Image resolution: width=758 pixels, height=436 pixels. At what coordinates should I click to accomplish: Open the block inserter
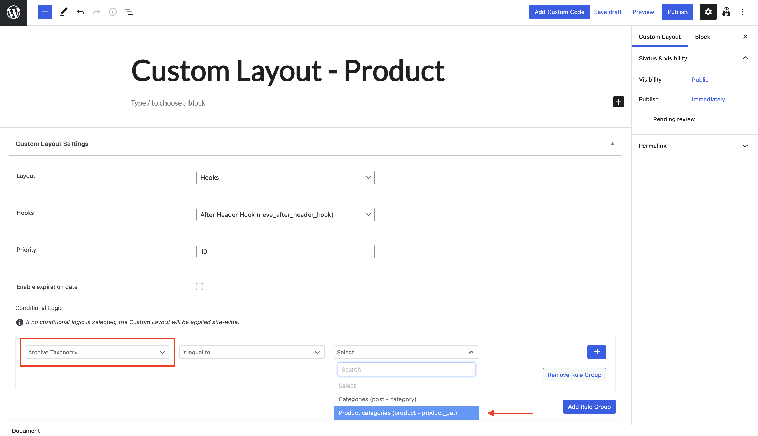point(45,12)
